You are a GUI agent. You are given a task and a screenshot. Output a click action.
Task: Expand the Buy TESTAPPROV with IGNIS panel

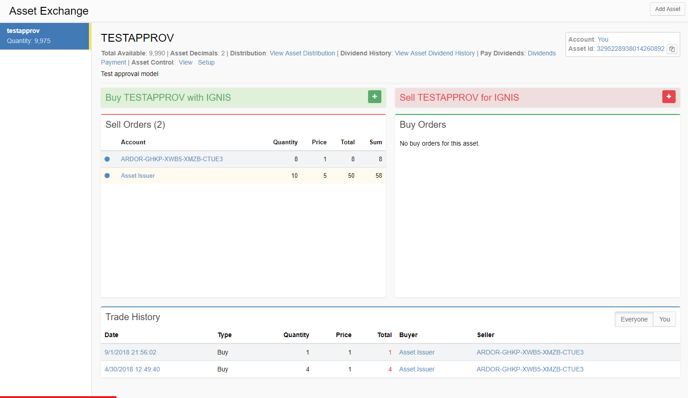point(168,98)
